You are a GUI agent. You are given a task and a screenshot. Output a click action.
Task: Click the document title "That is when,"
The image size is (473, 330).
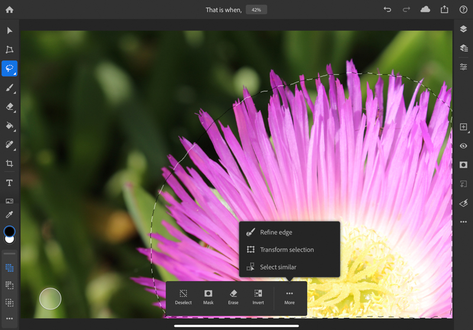pos(223,10)
